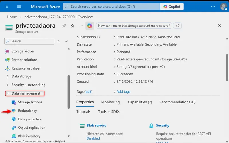Click sidebar scroll down arrow
This screenshot has width=229, height=143.
pos(68,136)
